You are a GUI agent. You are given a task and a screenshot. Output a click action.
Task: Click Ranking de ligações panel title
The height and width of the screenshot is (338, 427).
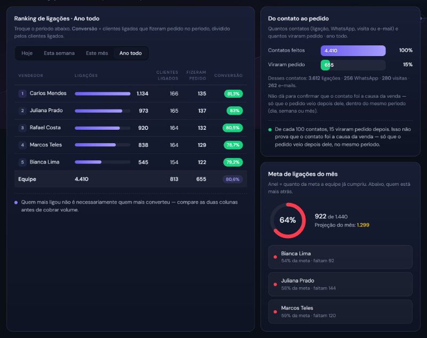(57, 19)
